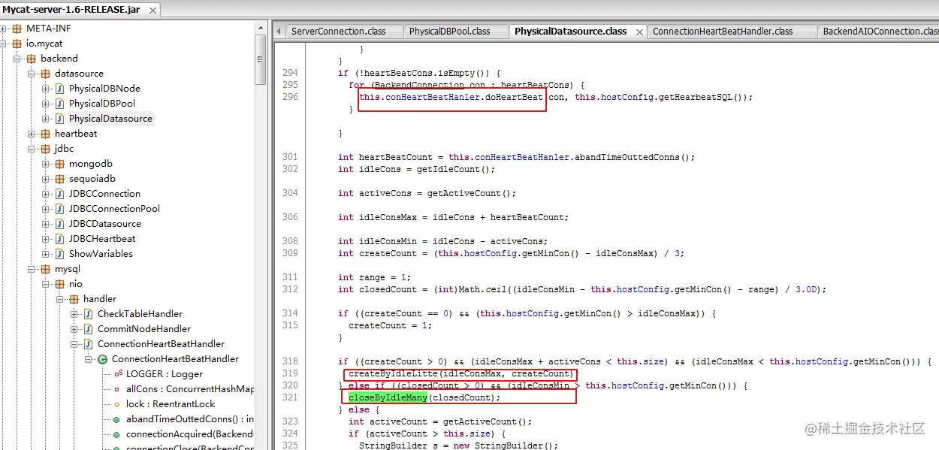Open BackendAIOConnection.class tab

click(880, 32)
